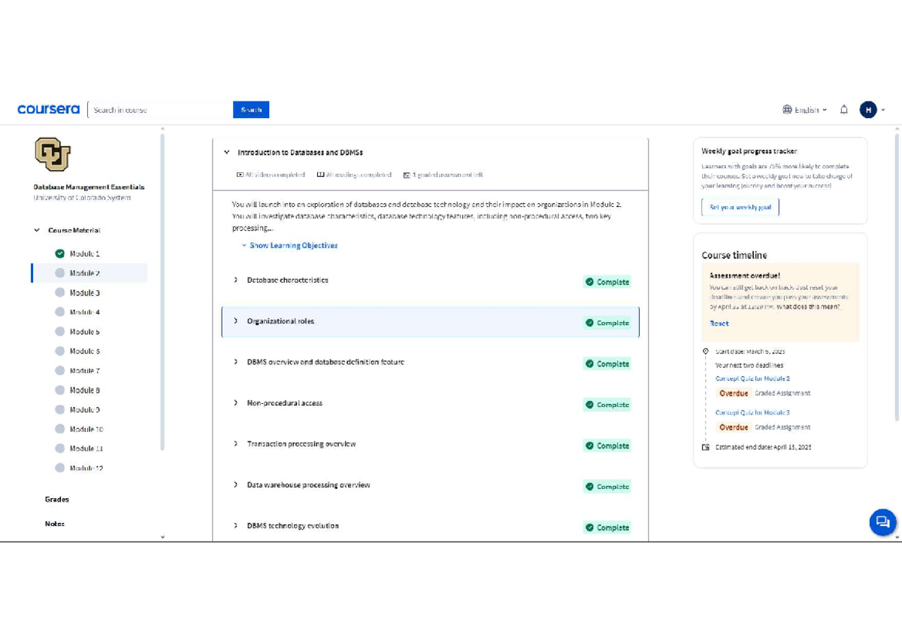Click Complete badge for Organizational roles

tap(607, 323)
